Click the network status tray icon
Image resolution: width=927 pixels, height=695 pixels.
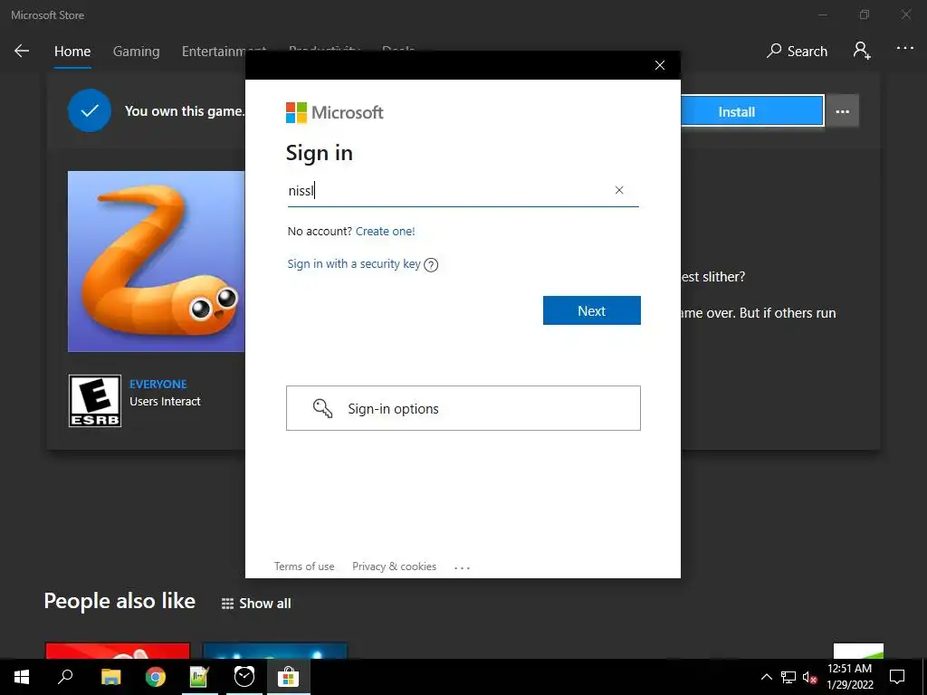(x=788, y=677)
